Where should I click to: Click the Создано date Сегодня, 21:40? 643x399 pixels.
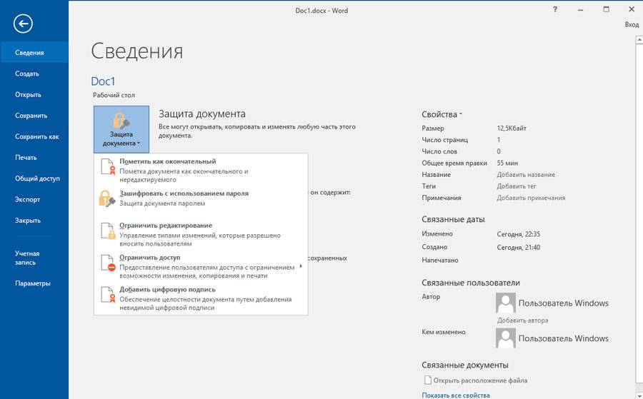519,247
